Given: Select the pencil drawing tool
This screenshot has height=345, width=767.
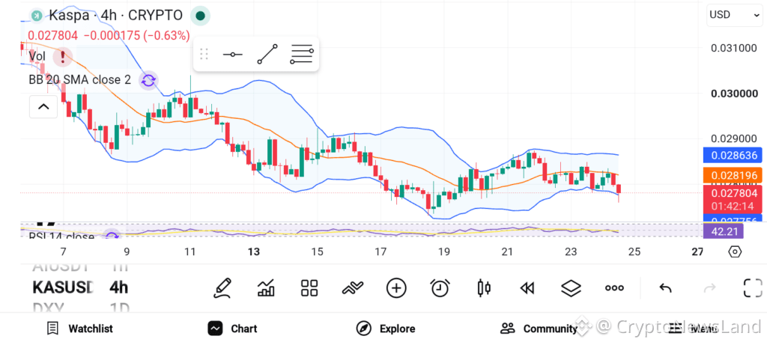Looking at the screenshot, I should [222, 288].
